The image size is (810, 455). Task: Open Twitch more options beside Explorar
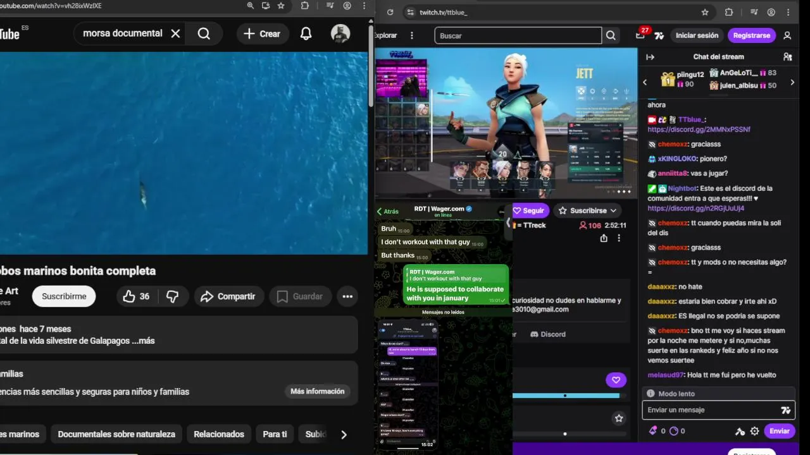412,35
